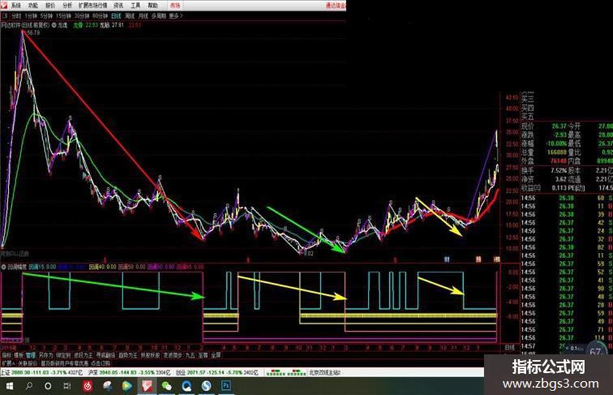Open the 点击订购 link
This screenshot has width=613, height=395.
click(100, 363)
